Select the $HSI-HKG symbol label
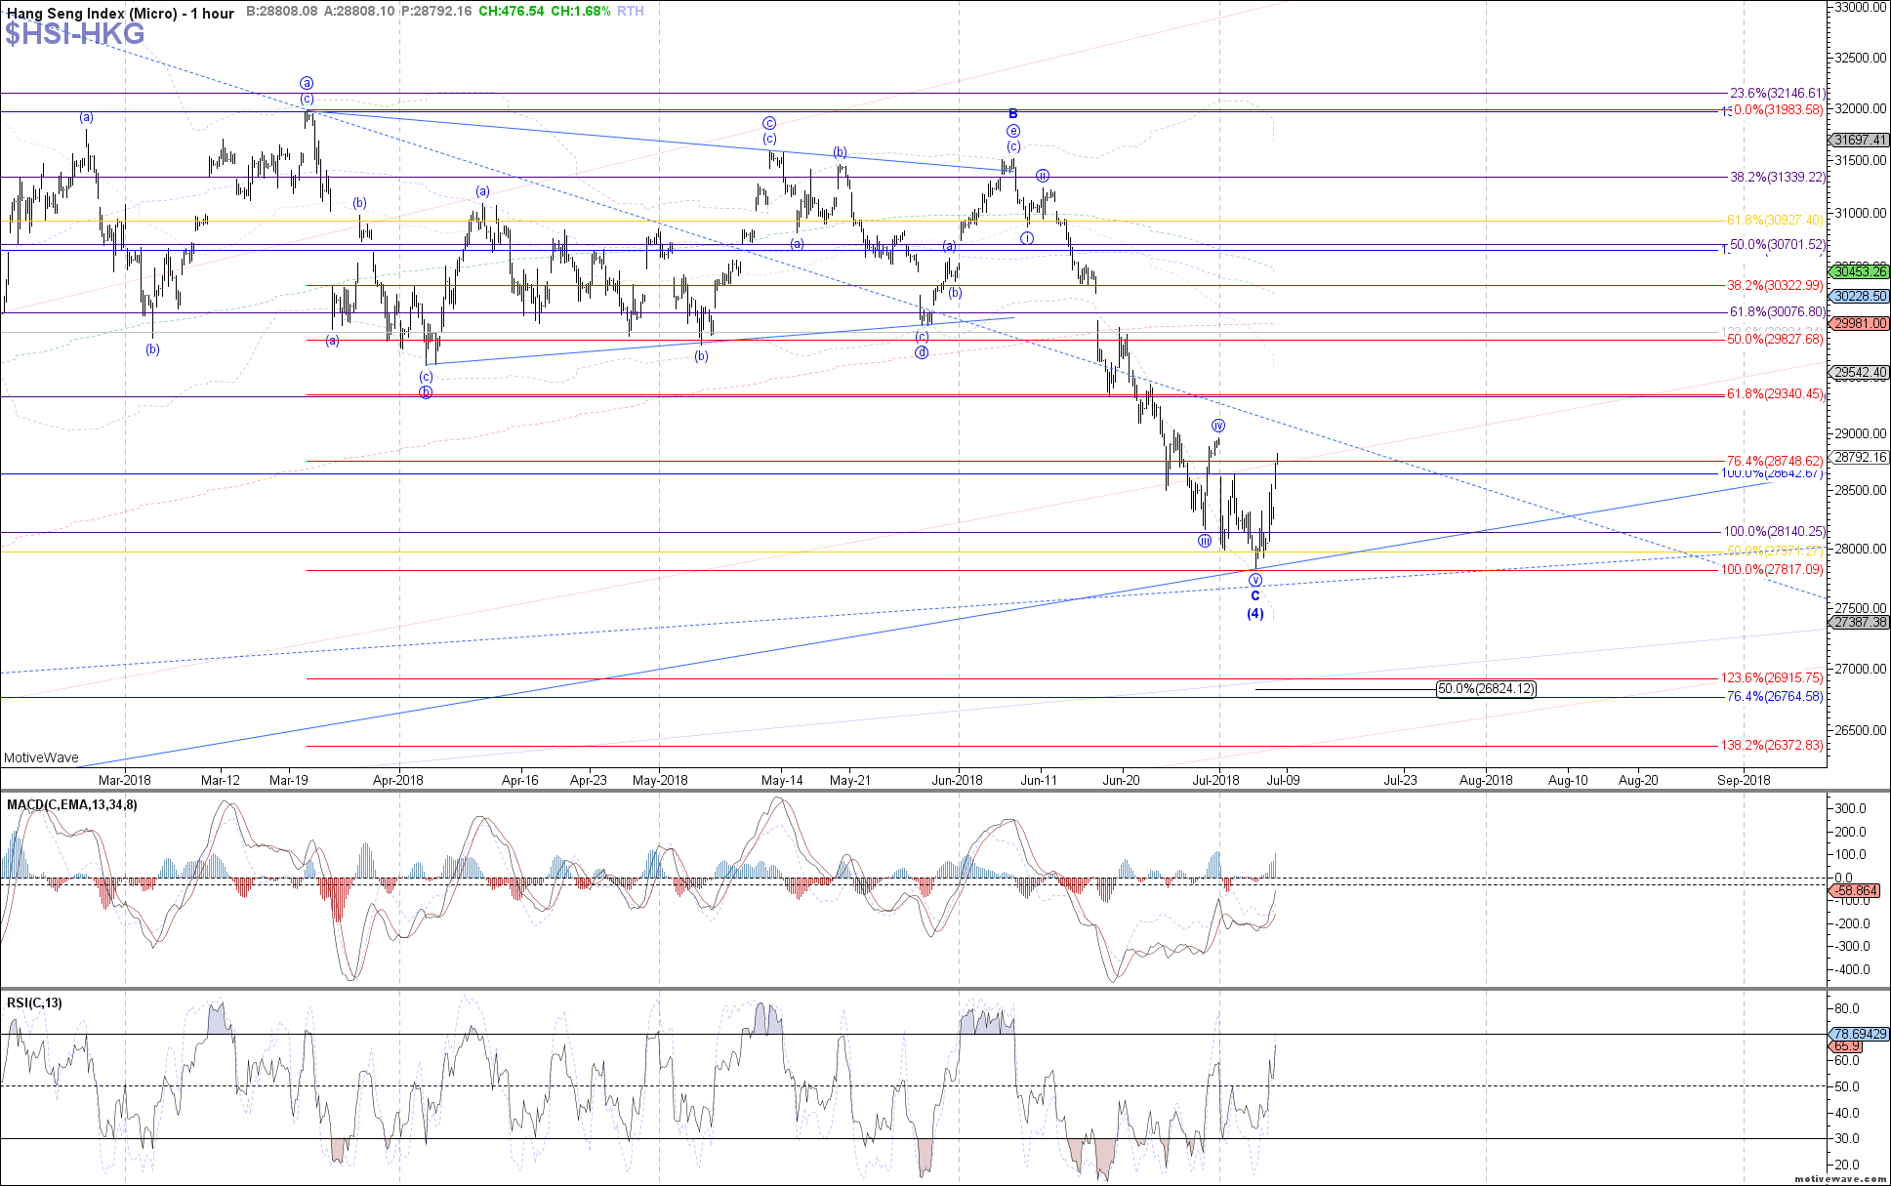 75,34
